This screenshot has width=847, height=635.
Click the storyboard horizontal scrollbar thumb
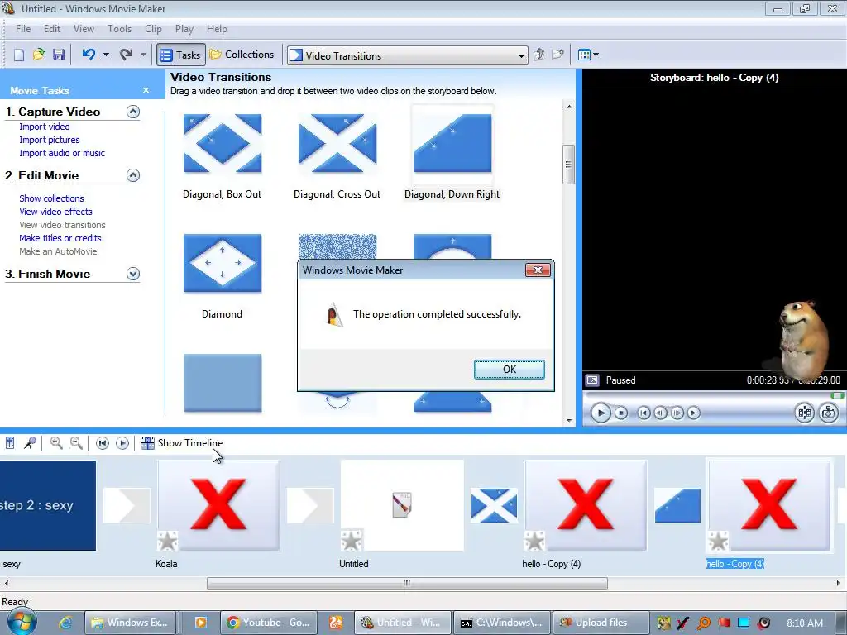coord(407,583)
